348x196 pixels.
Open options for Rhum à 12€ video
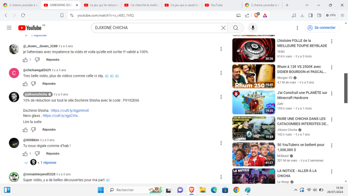[331, 67]
